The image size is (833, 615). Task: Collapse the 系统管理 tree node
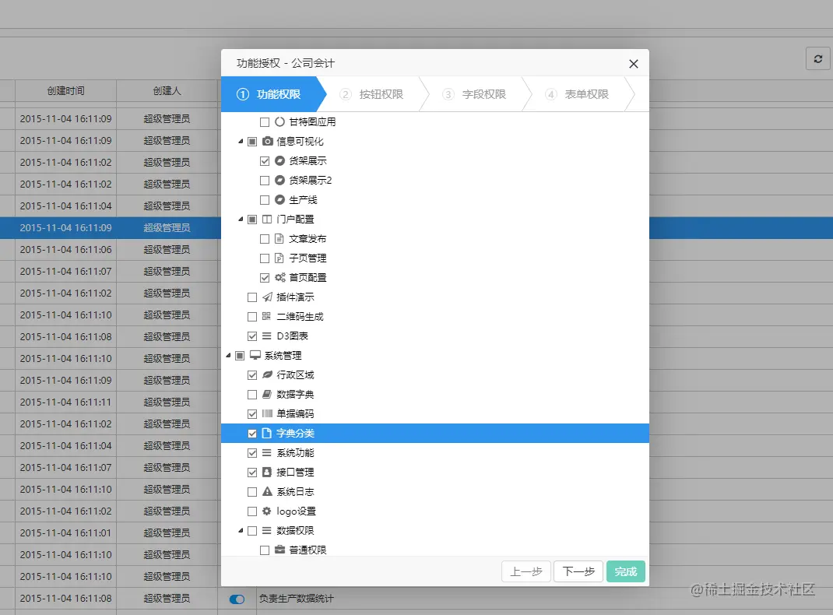click(x=228, y=355)
